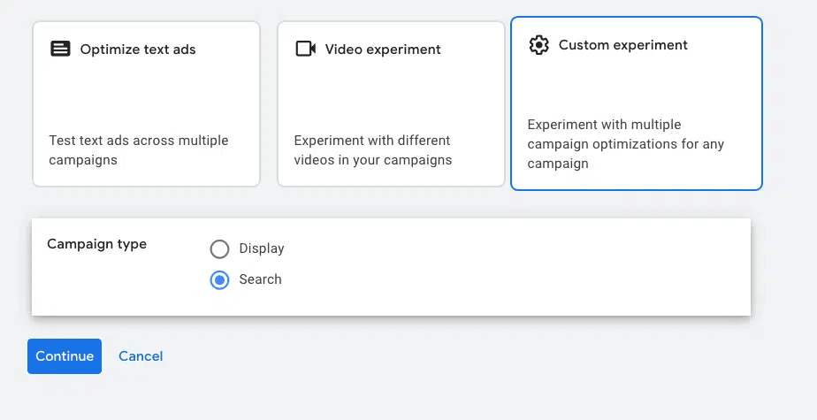This screenshot has width=817, height=420.
Task: Choose the "Optimize text ads" card title
Action: tap(138, 50)
